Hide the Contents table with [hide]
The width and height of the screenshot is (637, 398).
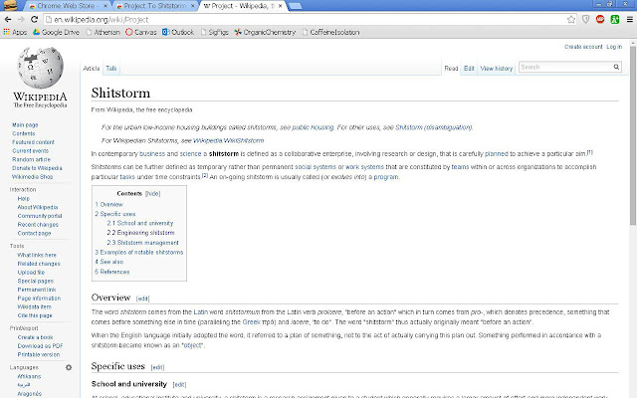152,194
